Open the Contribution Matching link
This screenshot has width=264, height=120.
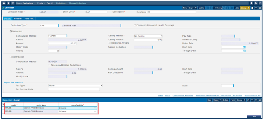point(183,96)
